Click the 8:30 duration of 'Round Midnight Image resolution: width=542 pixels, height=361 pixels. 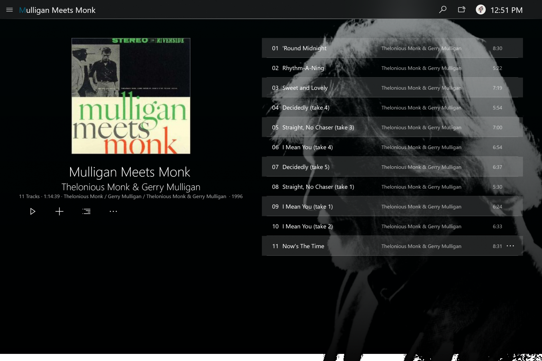(x=497, y=48)
